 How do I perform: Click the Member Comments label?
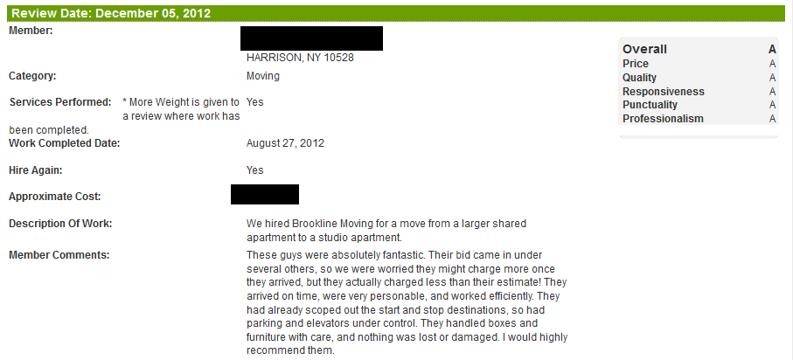pos(59,255)
